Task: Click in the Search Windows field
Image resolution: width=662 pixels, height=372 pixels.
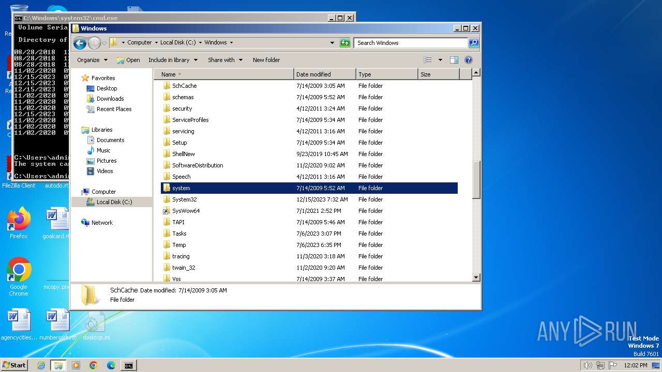Action: click(x=411, y=43)
